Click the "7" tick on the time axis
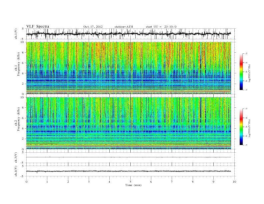 tap(172, 182)
